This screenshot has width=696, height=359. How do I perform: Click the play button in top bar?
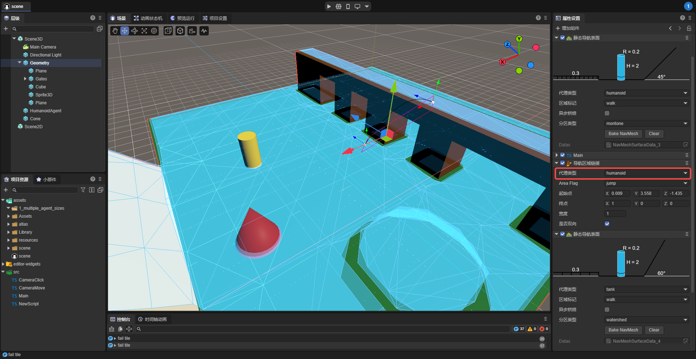pos(329,7)
